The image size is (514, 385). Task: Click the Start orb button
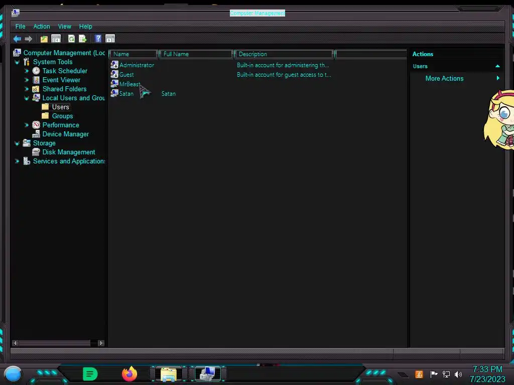click(13, 374)
